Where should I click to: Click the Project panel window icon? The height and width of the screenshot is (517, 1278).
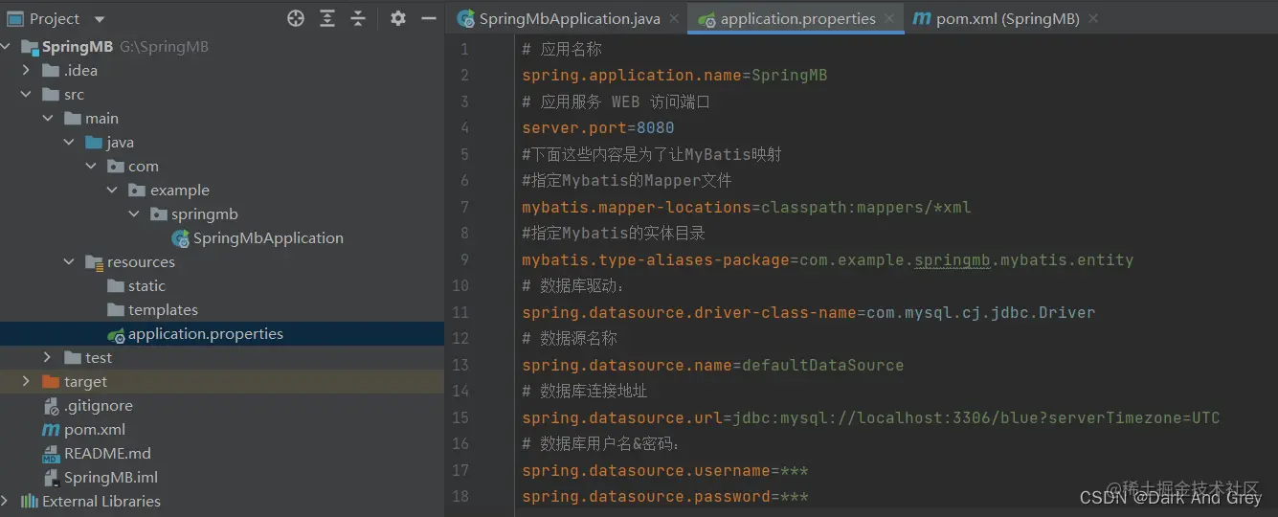15,18
